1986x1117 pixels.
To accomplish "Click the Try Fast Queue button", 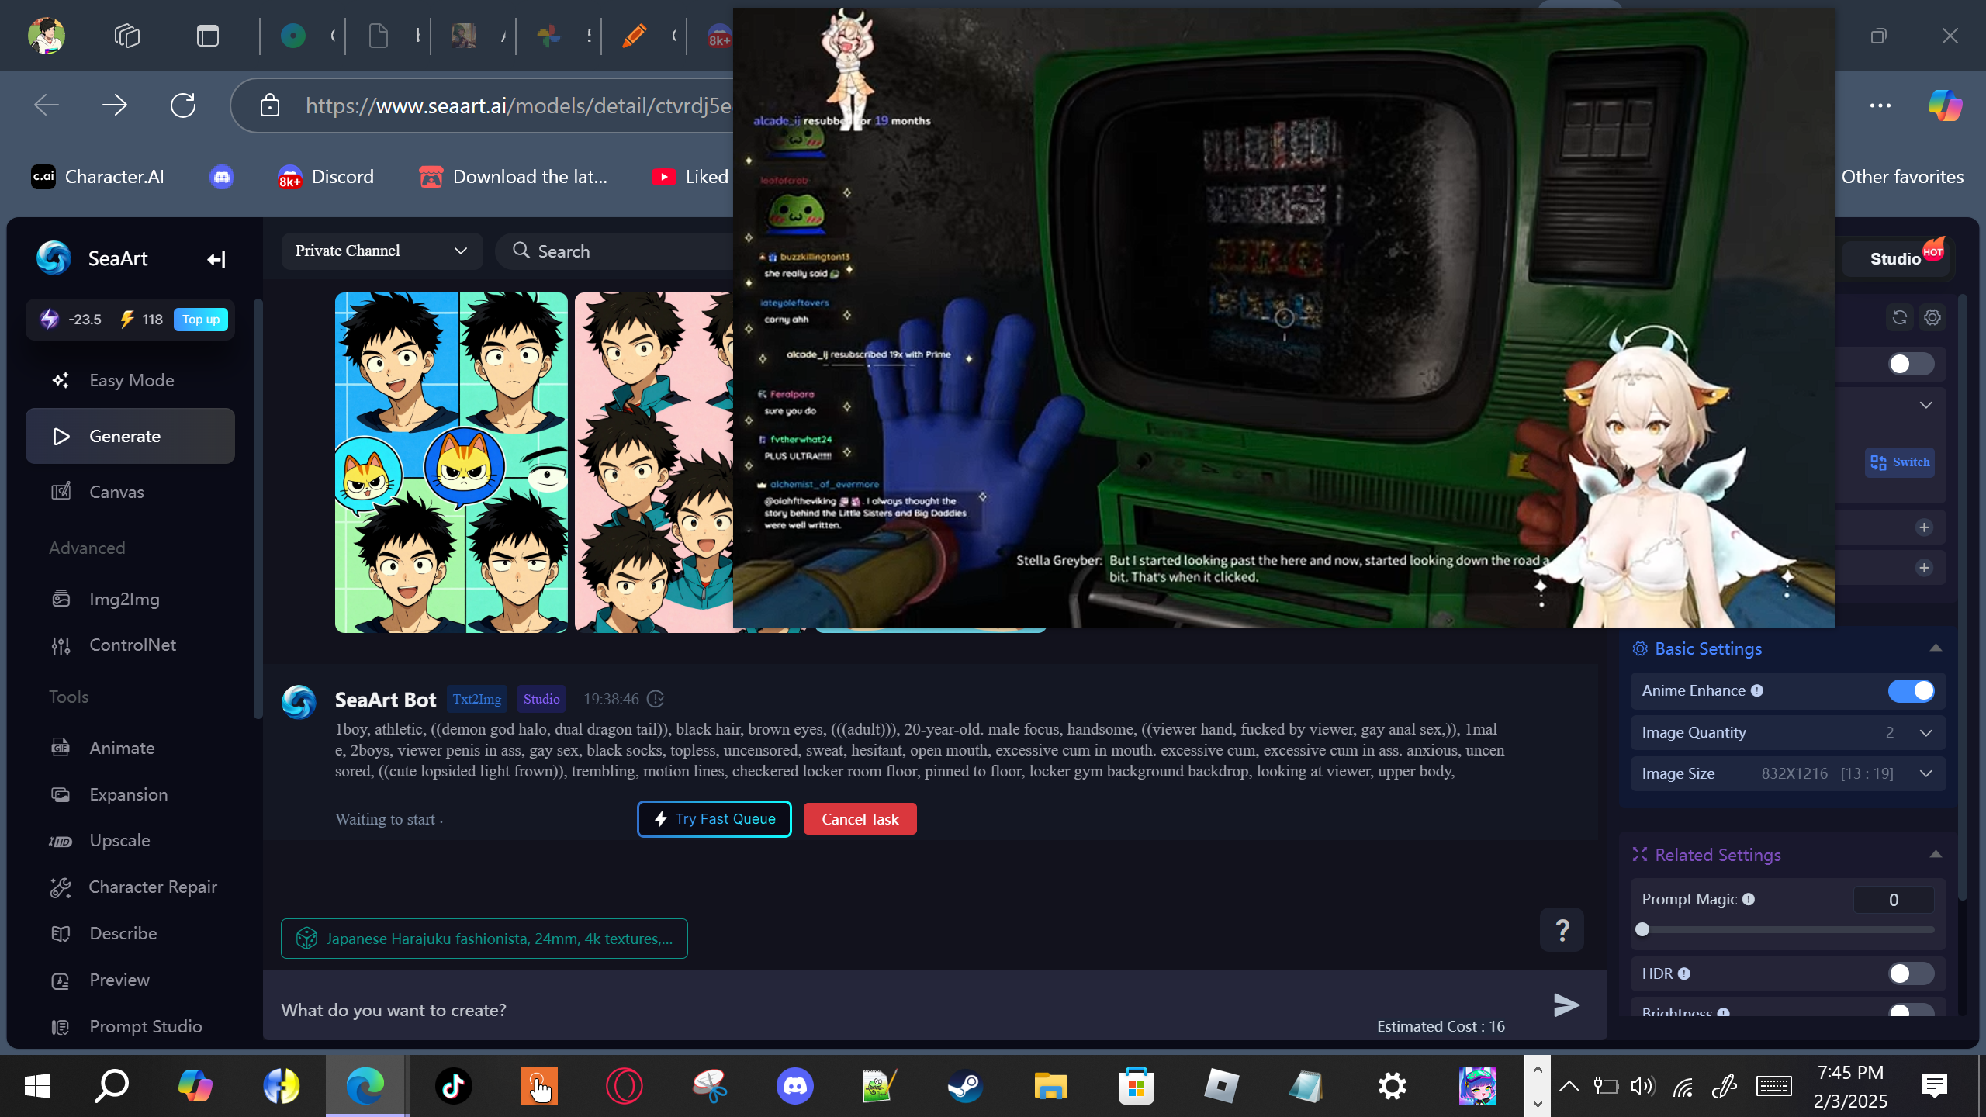I will 714,819.
